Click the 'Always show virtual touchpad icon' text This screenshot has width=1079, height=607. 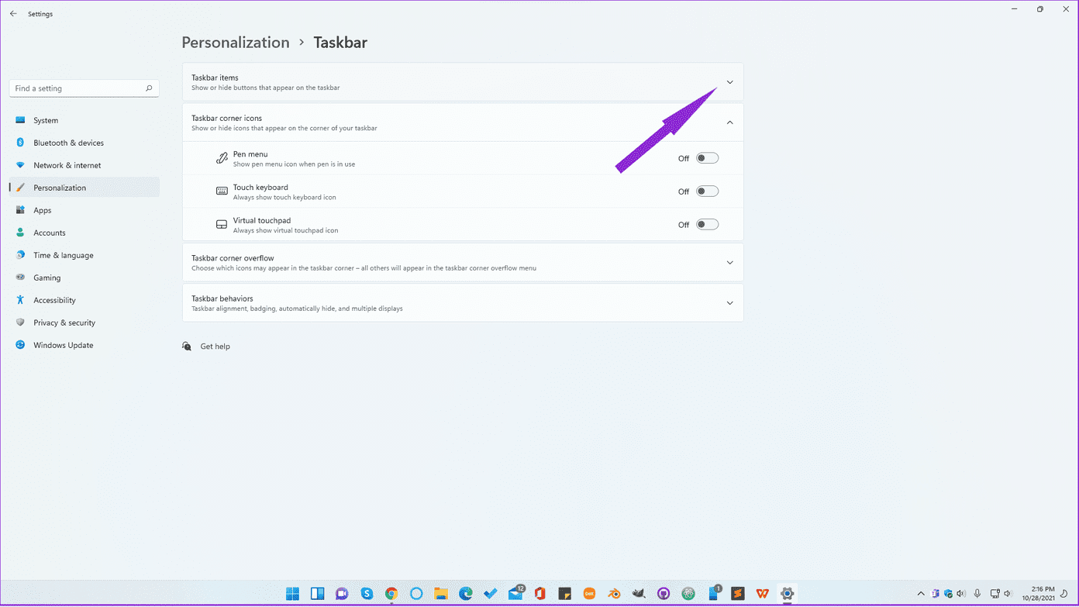[x=285, y=231]
